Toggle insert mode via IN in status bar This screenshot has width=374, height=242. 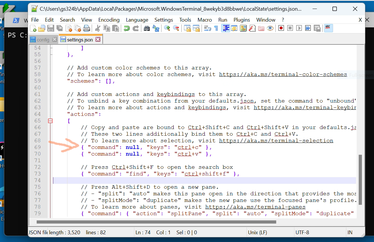point(350,232)
